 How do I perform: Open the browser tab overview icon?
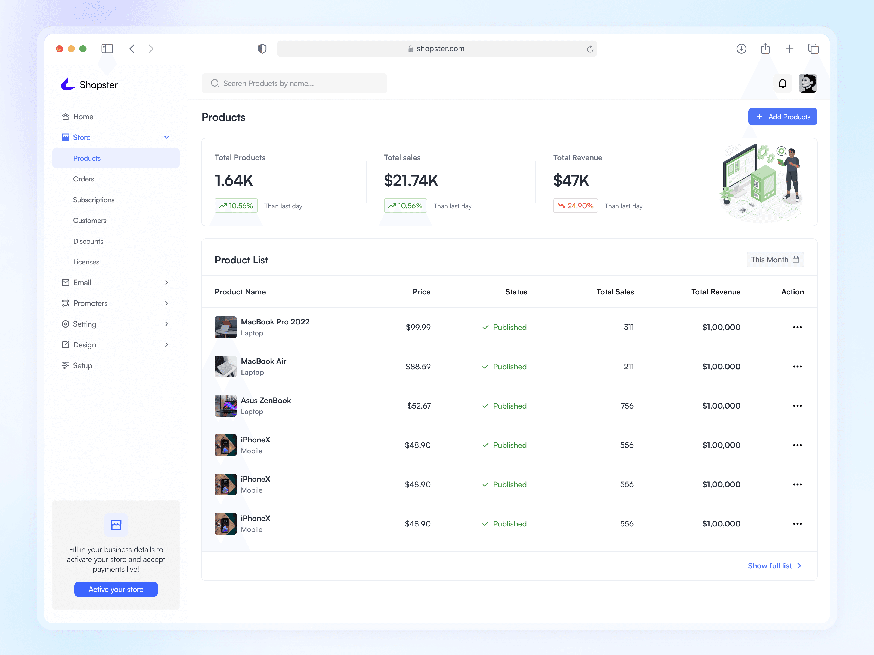[x=813, y=49]
